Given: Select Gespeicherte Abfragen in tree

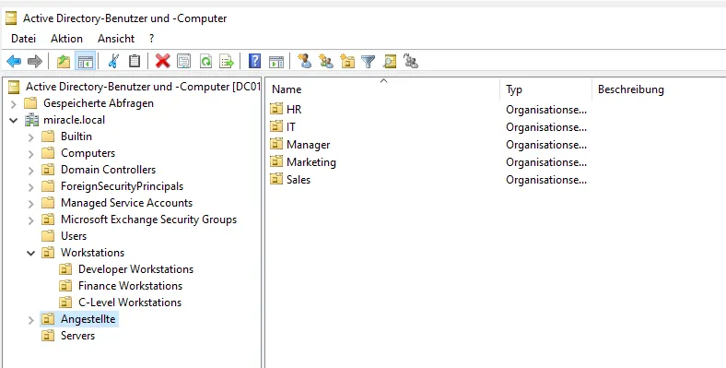Looking at the screenshot, I should pos(99,103).
